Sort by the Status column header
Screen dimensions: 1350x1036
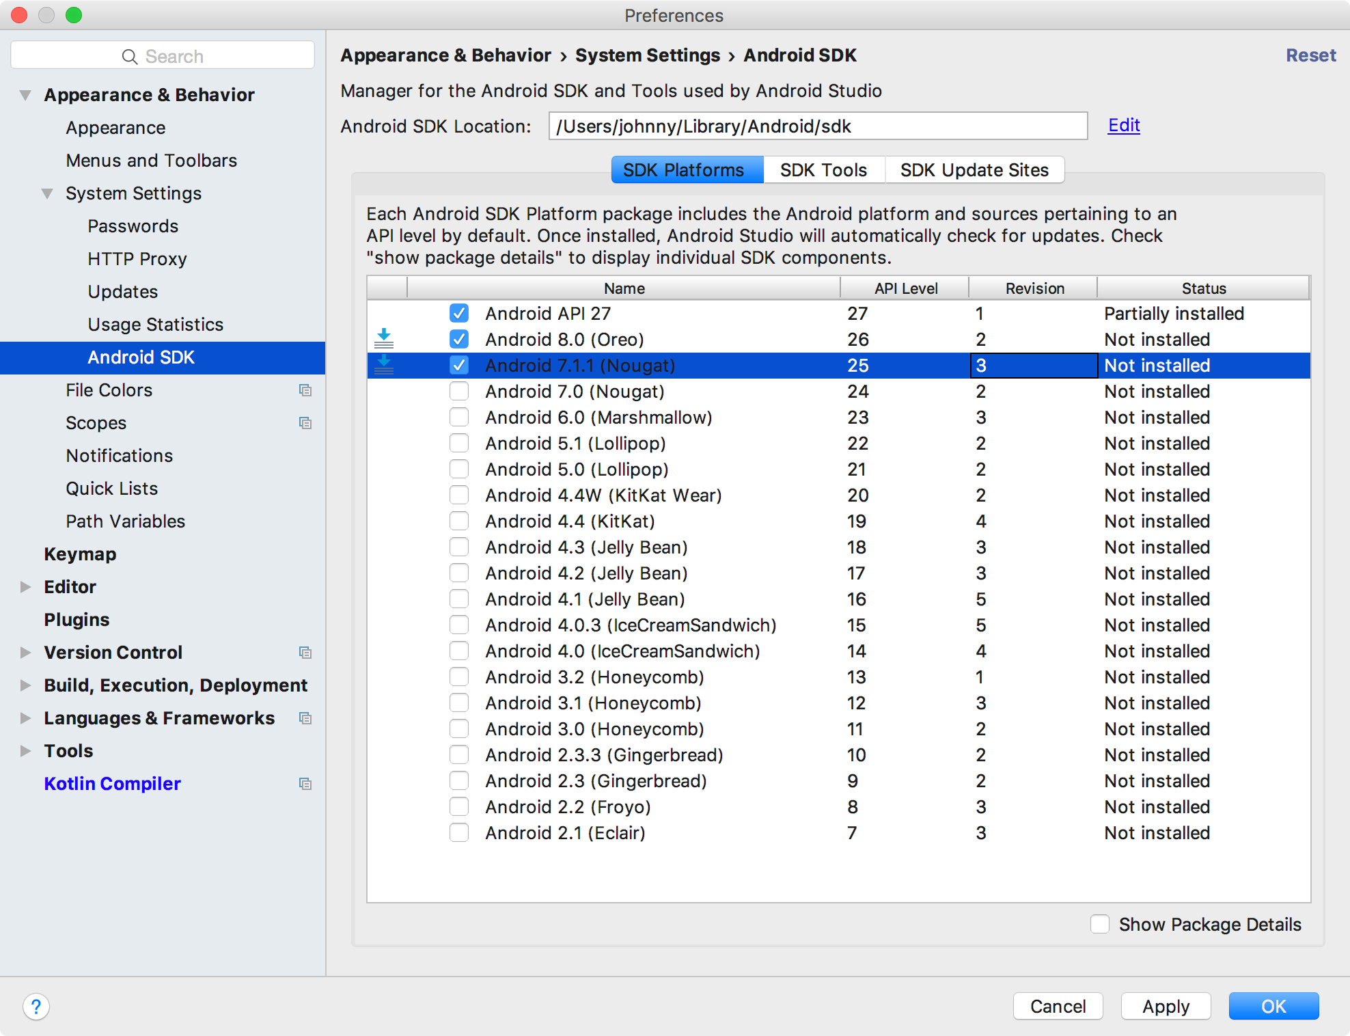click(x=1204, y=288)
